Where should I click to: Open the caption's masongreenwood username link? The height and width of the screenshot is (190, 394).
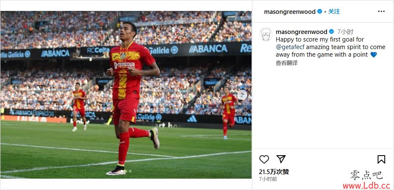[302, 32]
